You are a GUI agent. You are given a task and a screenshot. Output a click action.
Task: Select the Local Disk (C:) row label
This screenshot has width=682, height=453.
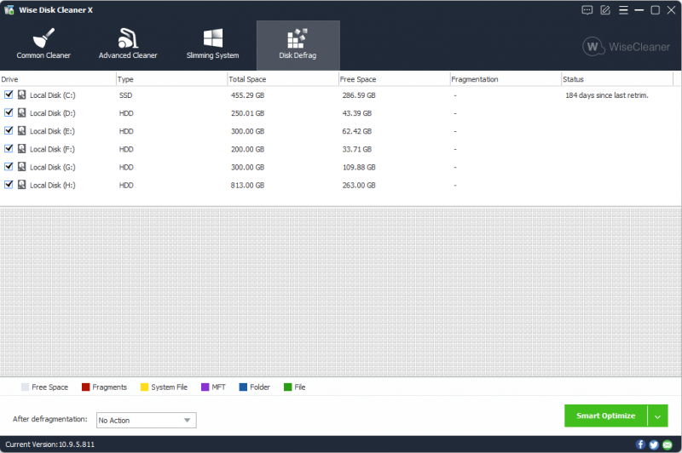point(52,95)
